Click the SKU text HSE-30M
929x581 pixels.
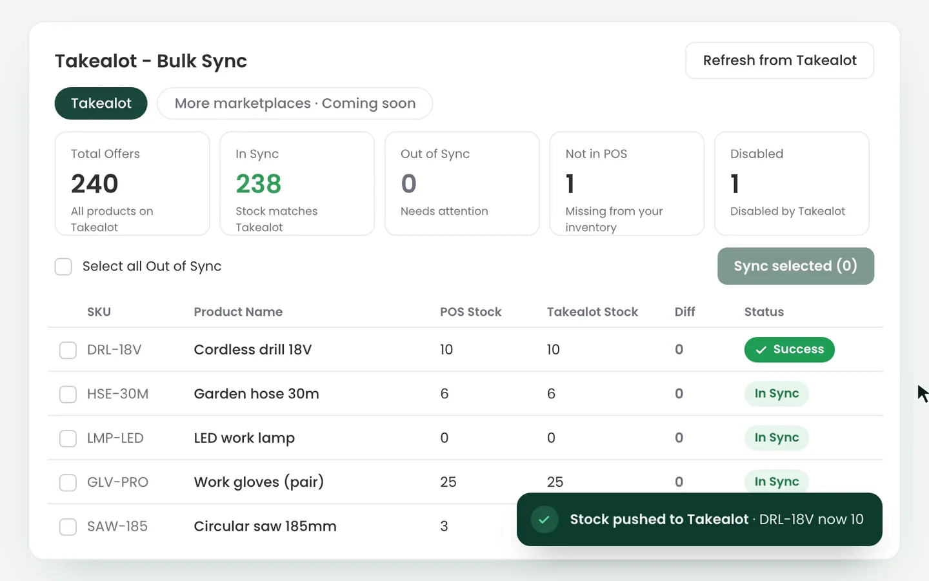117,394
